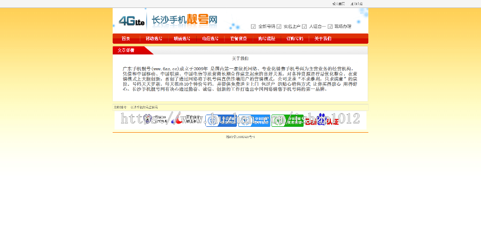
Task: Click the 4G LTE site logo
Action: pos(131,21)
